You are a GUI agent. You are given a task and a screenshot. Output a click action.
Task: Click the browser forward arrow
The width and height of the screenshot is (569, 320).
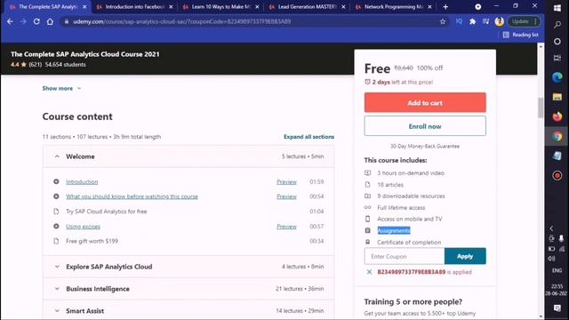coord(23,21)
